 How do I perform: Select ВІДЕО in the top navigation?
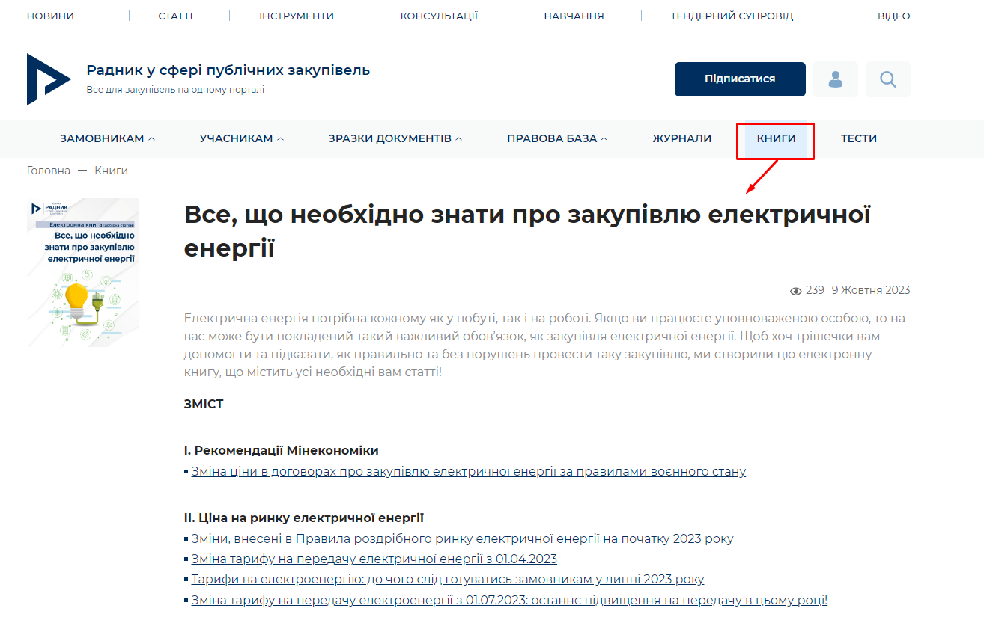point(893,16)
